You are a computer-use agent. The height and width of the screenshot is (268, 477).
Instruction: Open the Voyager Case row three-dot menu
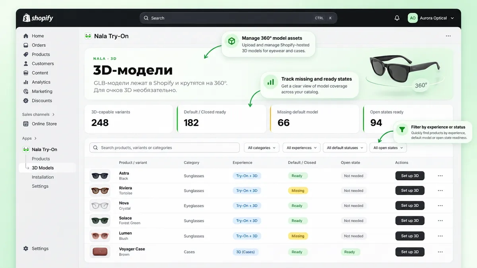click(x=440, y=252)
